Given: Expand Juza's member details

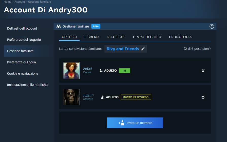Looking at the screenshot, I should point(203,97).
